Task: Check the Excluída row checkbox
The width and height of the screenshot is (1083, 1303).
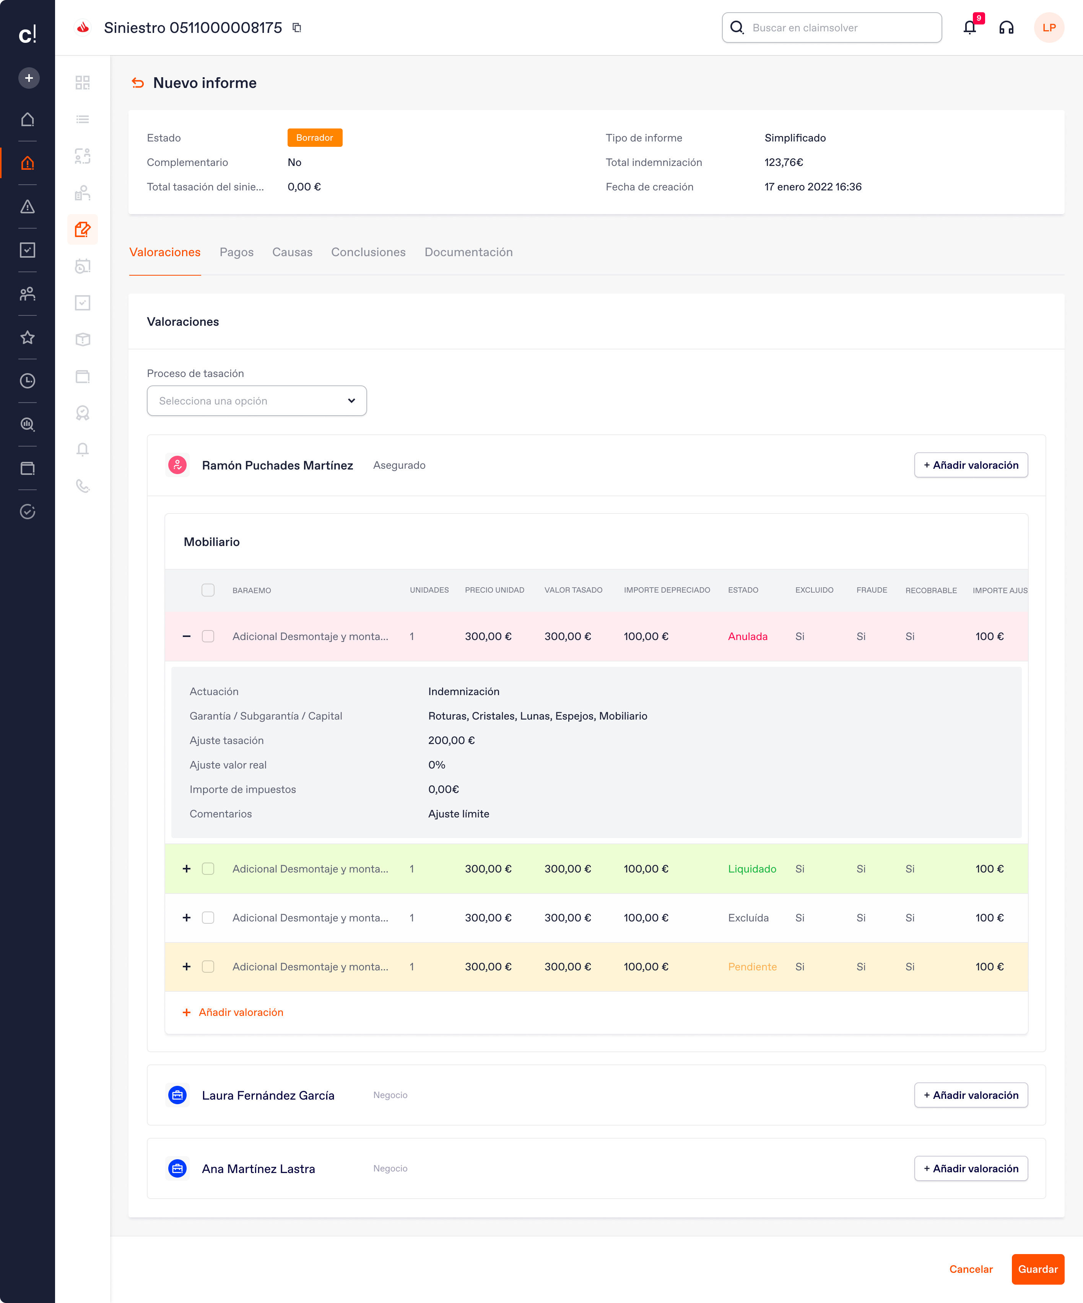Action: [x=208, y=918]
